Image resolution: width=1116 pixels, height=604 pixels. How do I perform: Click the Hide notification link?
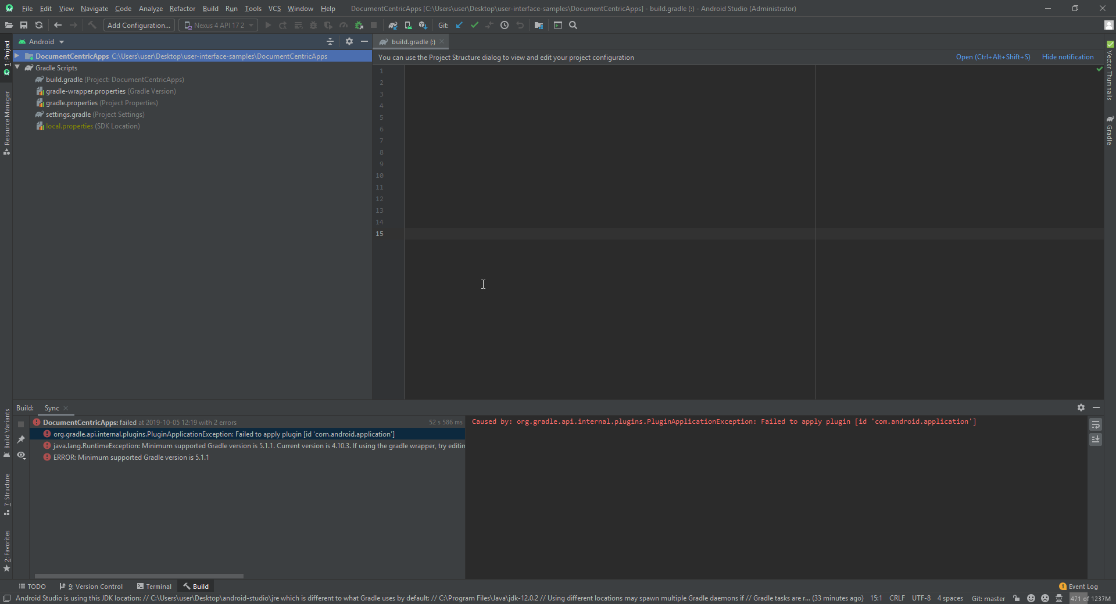pos(1068,57)
